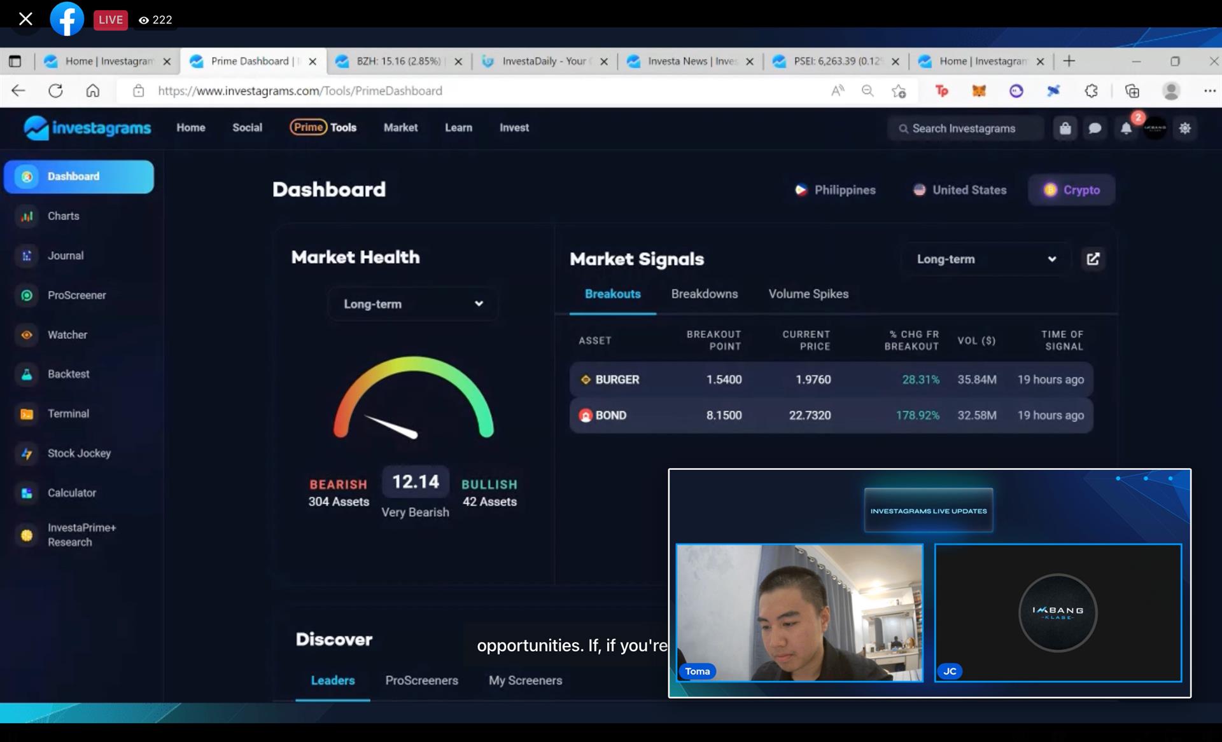Open the My Screeners section under Discover
The width and height of the screenshot is (1222, 742).
(525, 680)
